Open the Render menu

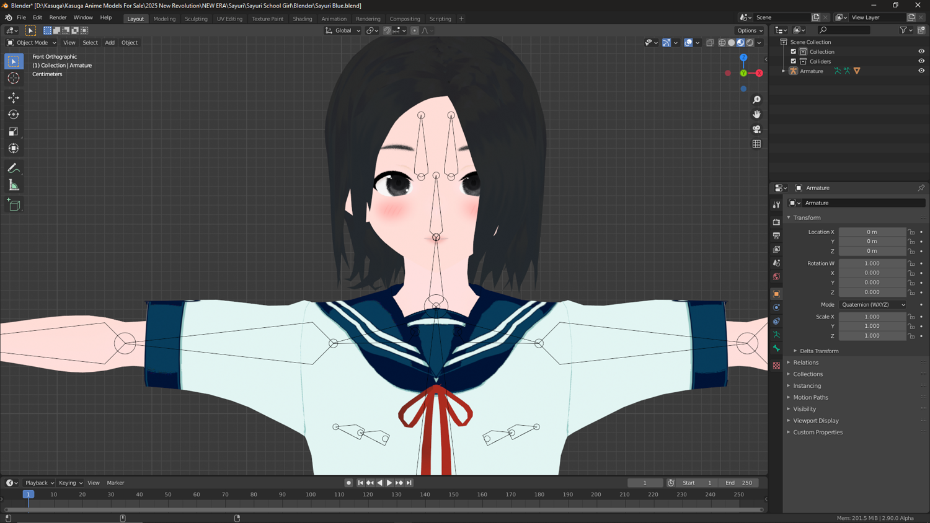pyautogui.click(x=58, y=17)
